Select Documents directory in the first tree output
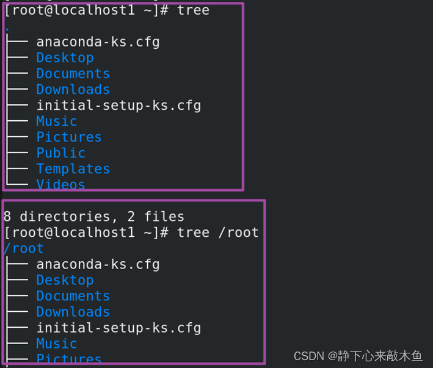 (73, 73)
